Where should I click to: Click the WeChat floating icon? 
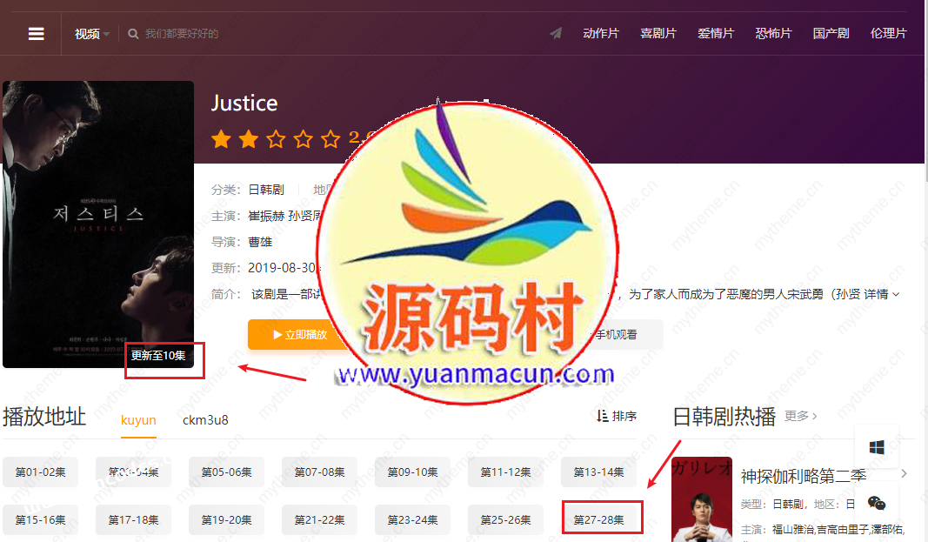pyautogui.click(x=877, y=503)
